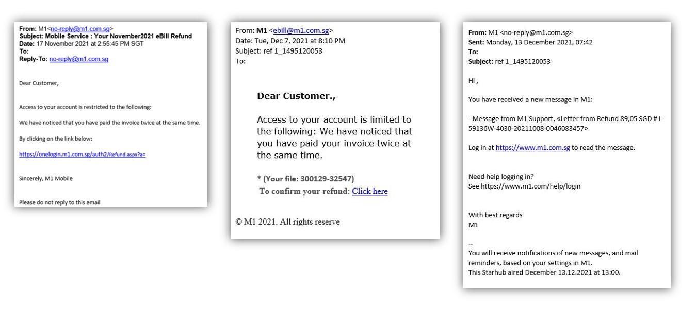Click "Please do not reply to this email"
This screenshot has width=696, height=325.
point(59,202)
